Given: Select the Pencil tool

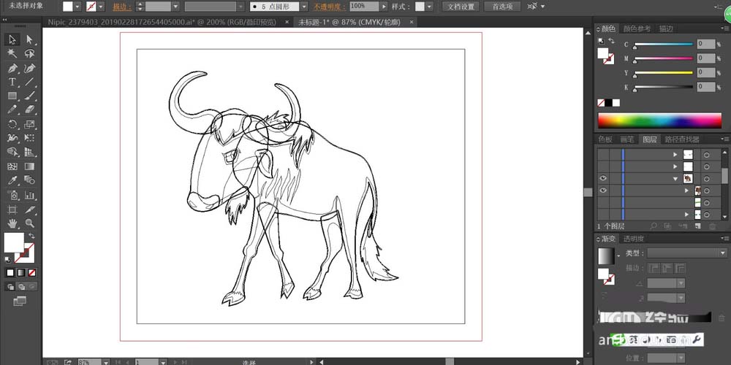Looking at the screenshot, I should [x=12, y=110].
